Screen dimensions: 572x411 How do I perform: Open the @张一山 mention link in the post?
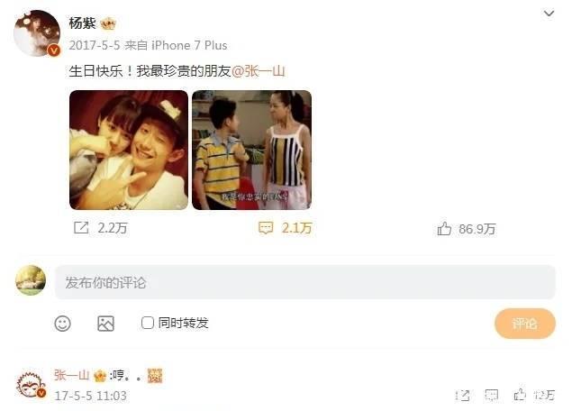click(x=259, y=71)
